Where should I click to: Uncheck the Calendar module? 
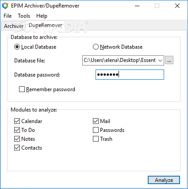[x=17, y=121]
